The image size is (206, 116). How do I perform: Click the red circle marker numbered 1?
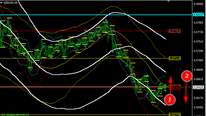point(170,99)
